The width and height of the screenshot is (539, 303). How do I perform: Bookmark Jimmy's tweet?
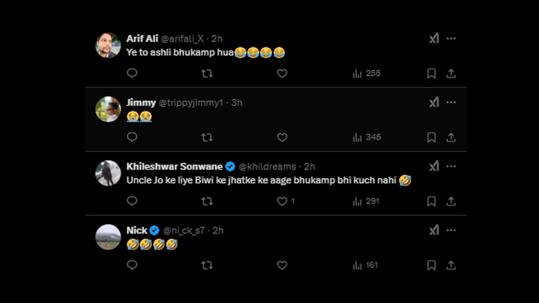point(431,137)
